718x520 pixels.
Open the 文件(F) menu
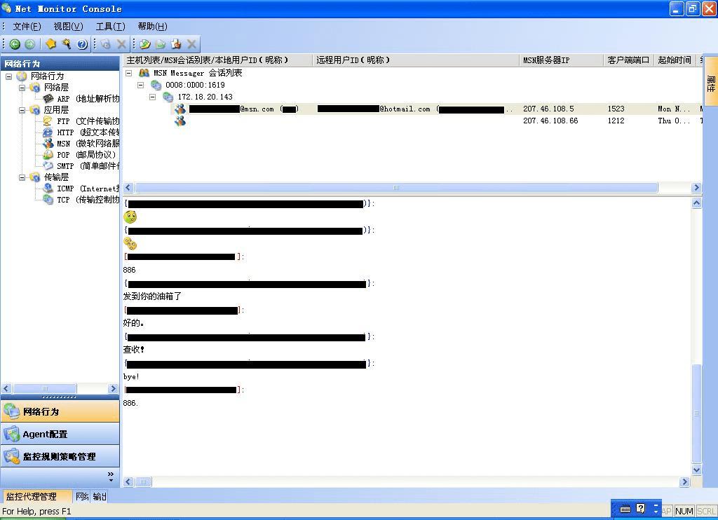pos(27,26)
